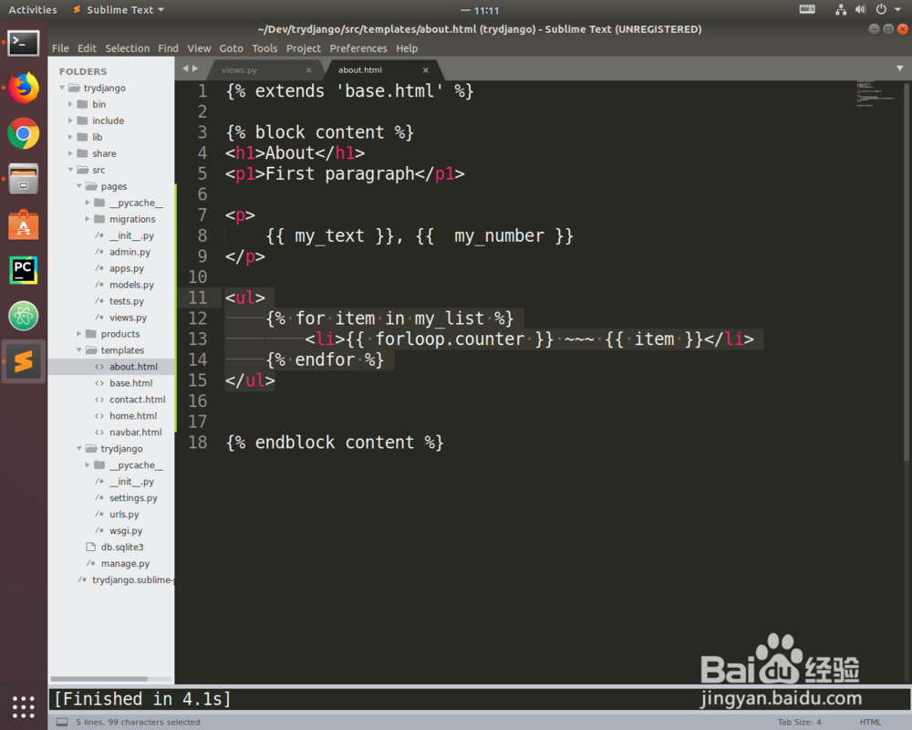The height and width of the screenshot is (730, 912).
Task: Switch to the about.html tab
Action: point(360,70)
